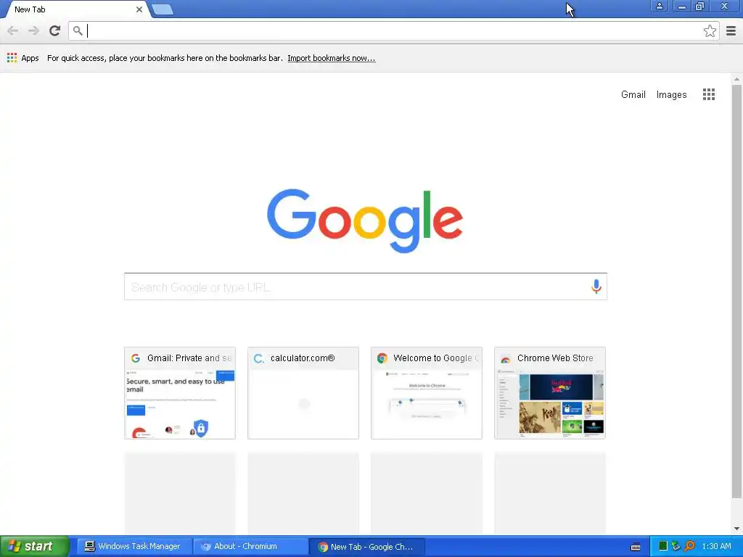Click the Google logo

pyautogui.click(x=365, y=220)
